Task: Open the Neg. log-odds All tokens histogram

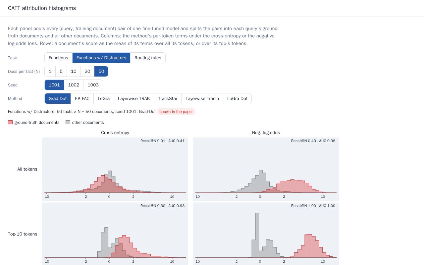Action: [x=266, y=169]
